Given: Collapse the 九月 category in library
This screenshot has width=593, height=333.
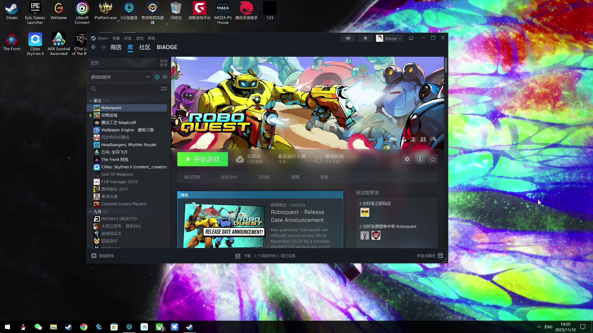Looking at the screenshot, I should click(x=90, y=212).
